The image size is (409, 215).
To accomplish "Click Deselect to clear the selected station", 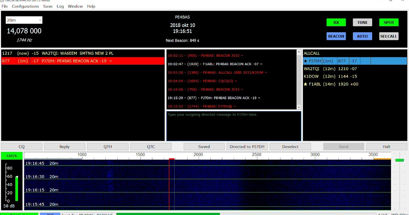I will point(290,146).
